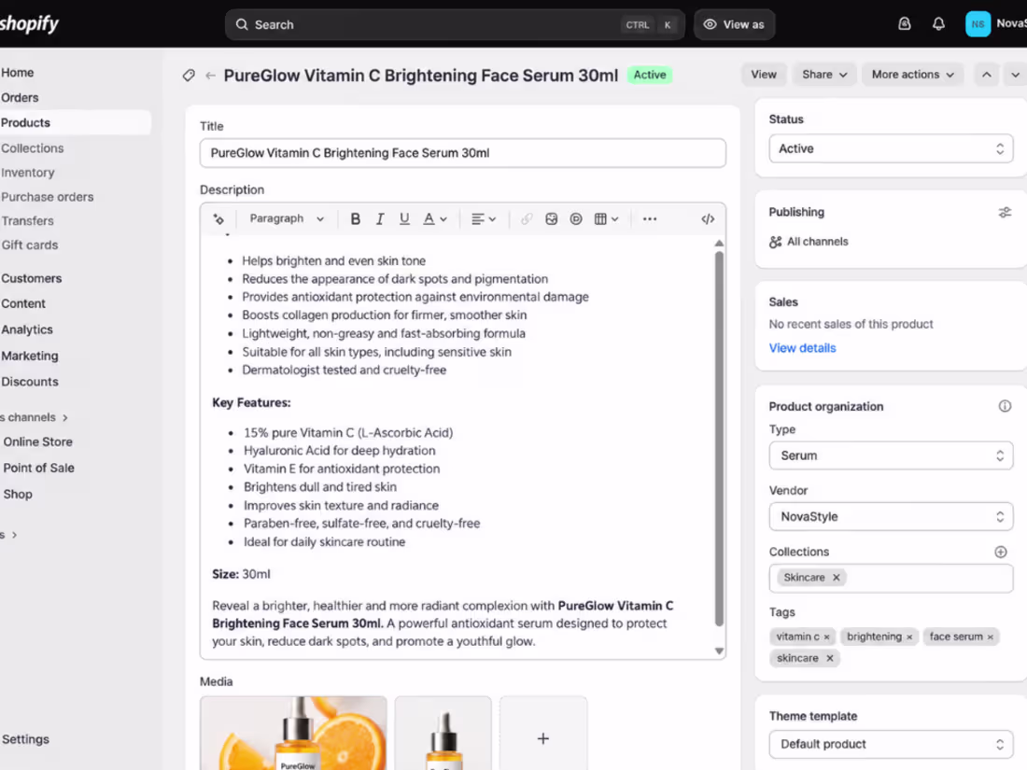The height and width of the screenshot is (770, 1027).
Task: Open Point of Sale channel
Action: pos(38,469)
